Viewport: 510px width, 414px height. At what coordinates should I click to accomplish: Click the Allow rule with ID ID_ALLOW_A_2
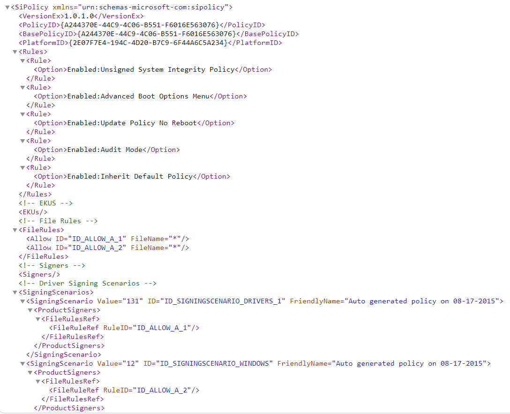pos(108,248)
